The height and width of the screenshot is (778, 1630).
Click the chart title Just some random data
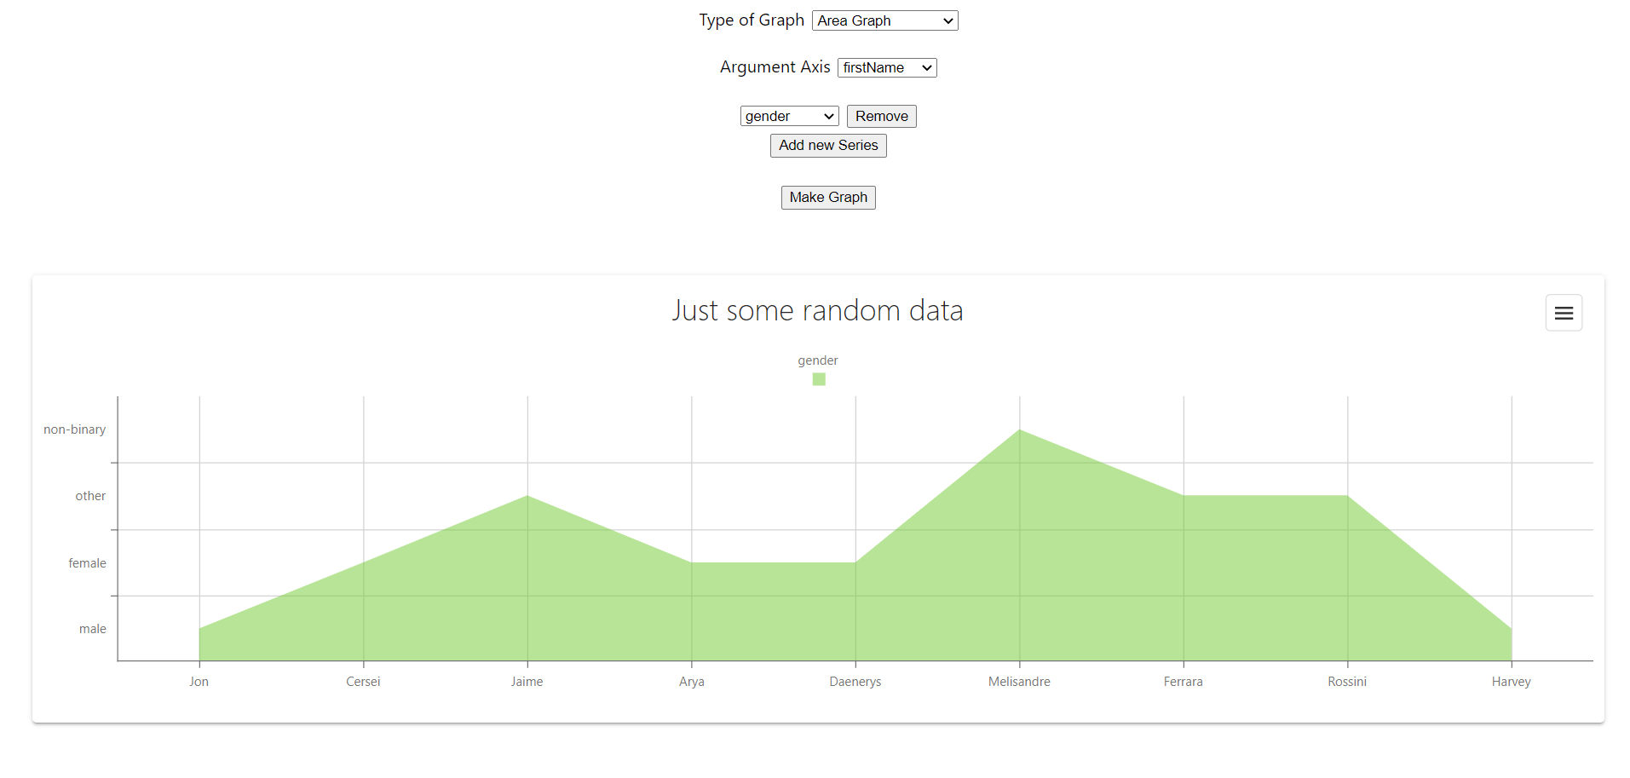[817, 310]
